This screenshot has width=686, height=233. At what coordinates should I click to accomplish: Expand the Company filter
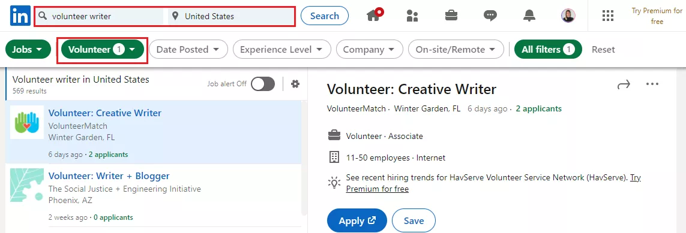click(370, 49)
